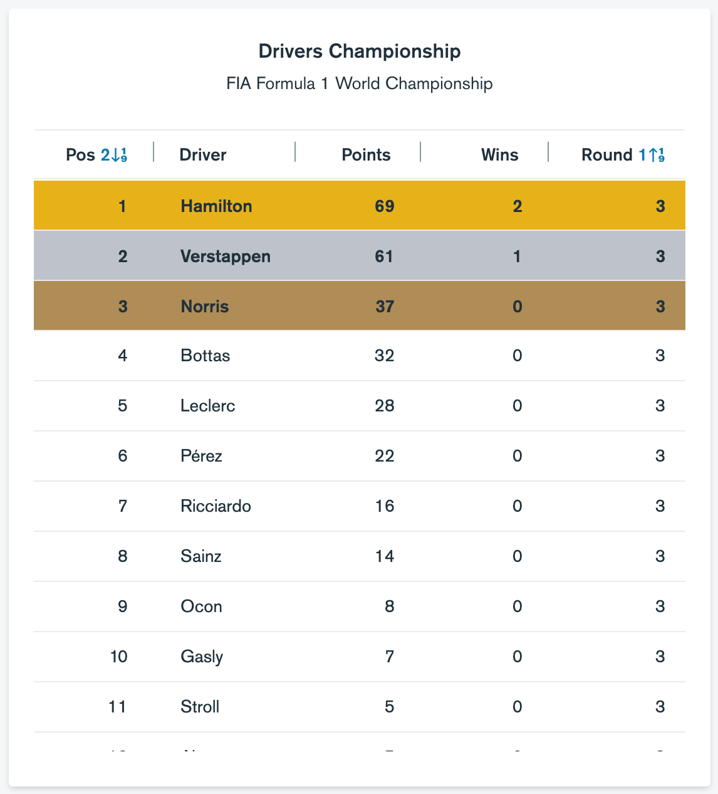Select the Verstappen silver row
Image resolution: width=718 pixels, height=794 pixels.
coord(359,256)
